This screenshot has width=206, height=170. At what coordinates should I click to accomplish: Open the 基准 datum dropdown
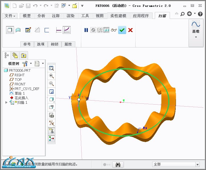[x=196, y=37]
